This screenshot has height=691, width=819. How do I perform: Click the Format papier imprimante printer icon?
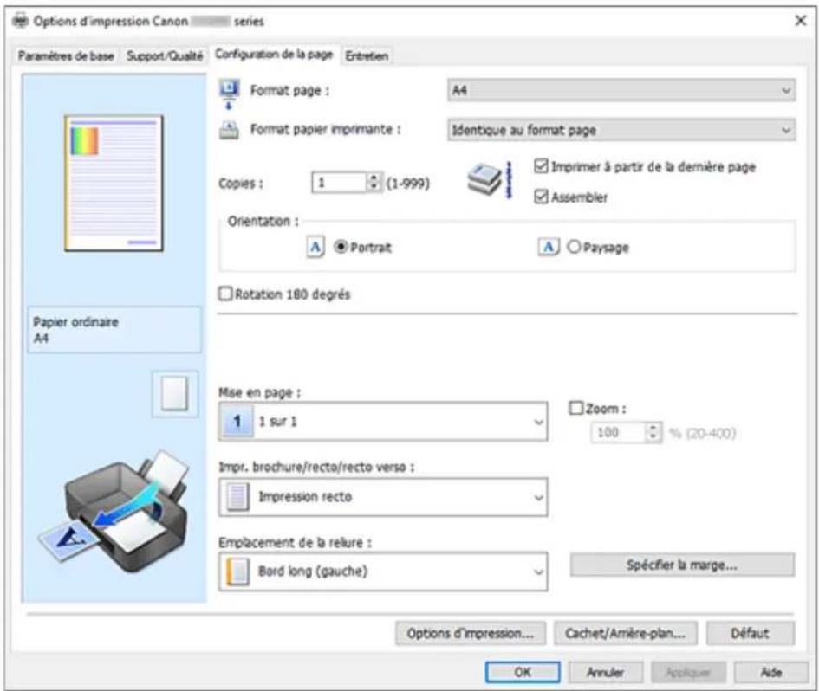tap(230, 129)
